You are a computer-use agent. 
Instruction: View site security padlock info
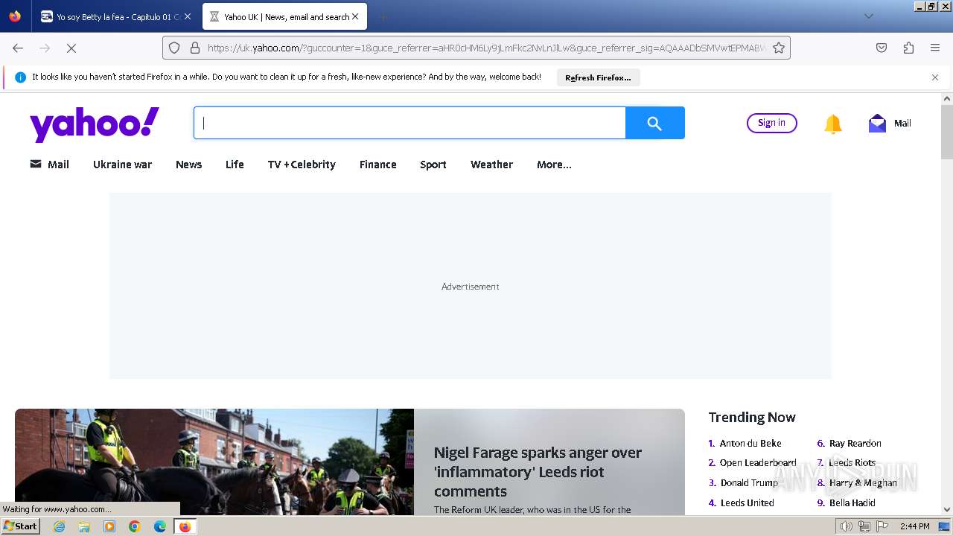point(195,48)
